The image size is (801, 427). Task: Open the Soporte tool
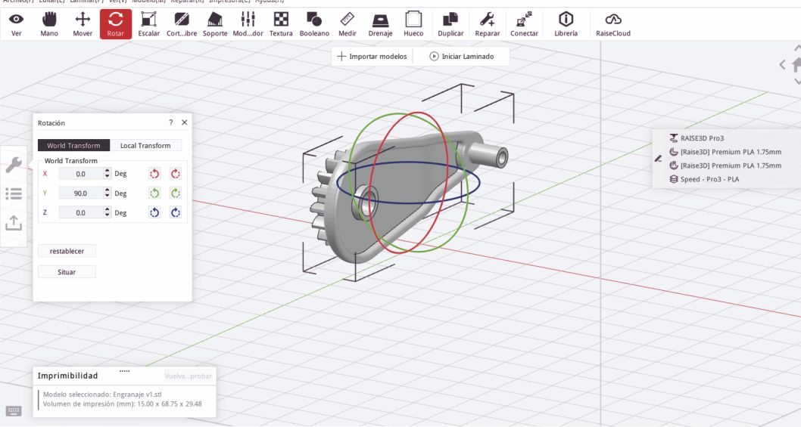(x=215, y=24)
